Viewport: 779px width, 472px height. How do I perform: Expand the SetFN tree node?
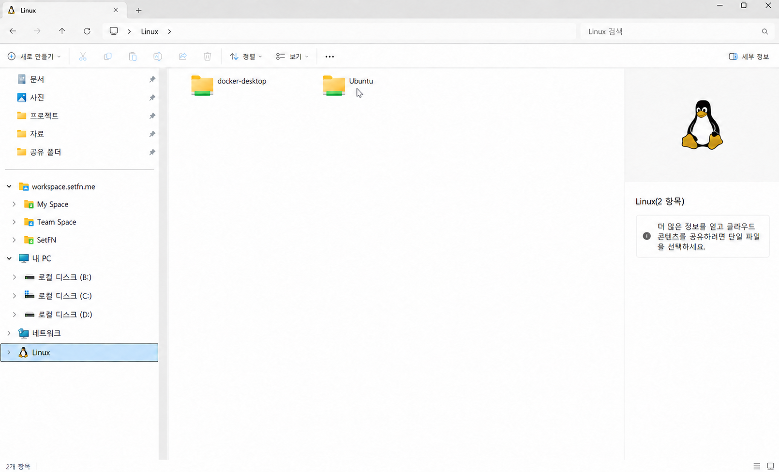14,240
